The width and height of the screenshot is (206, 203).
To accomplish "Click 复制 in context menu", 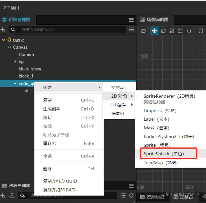I will (x=69, y=100).
